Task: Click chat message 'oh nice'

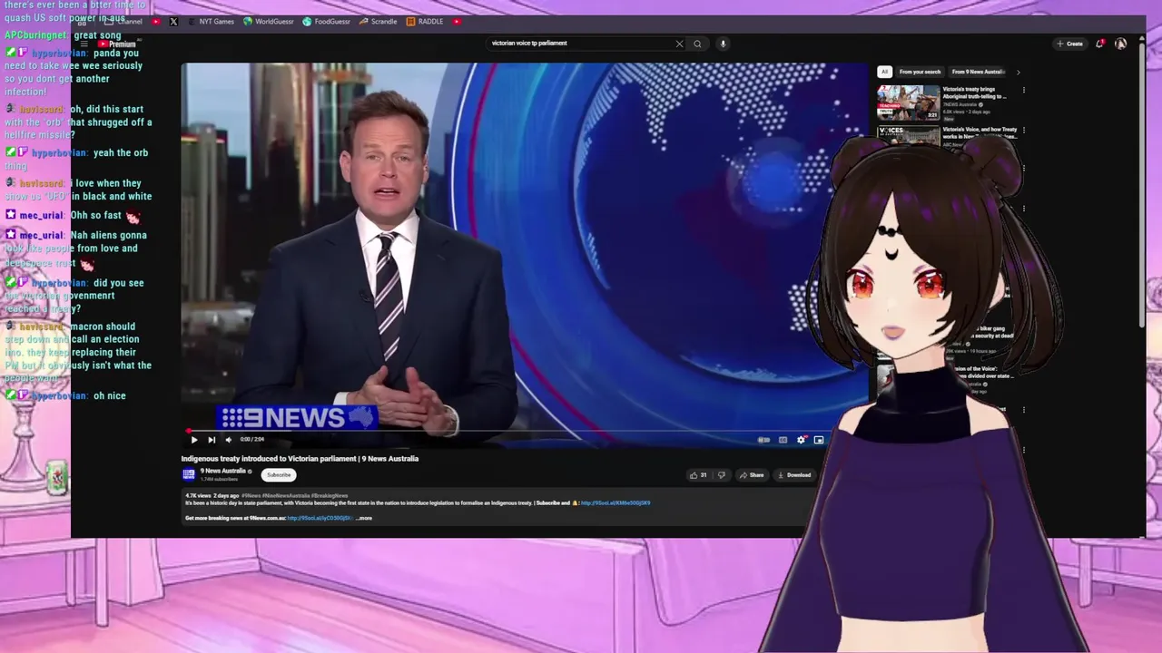Action: pyautogui.click(x=110, y=396)
